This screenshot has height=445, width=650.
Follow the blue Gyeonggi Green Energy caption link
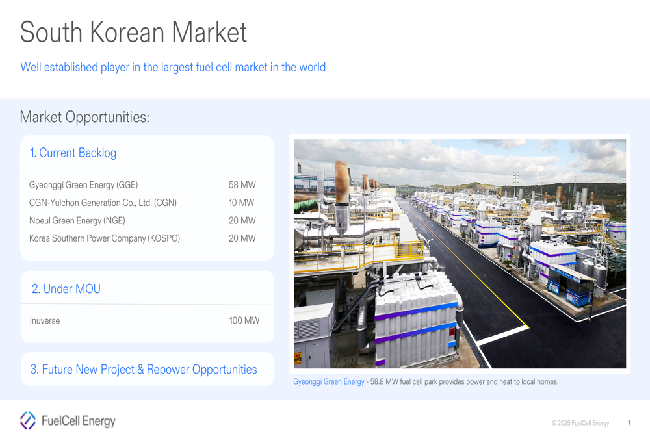329,382
